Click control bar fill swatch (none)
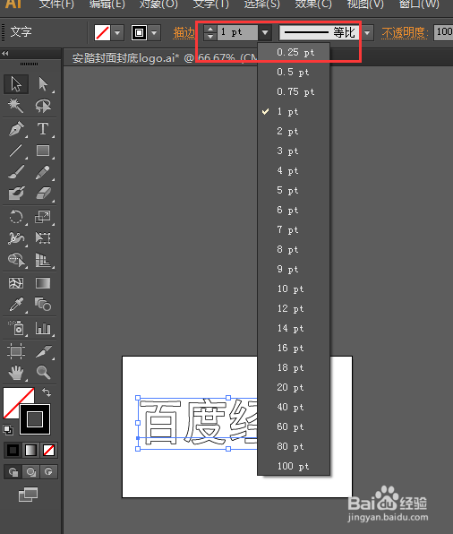This screenshot has height=534, width=453. pyautogui.click(x=102, y=32)
